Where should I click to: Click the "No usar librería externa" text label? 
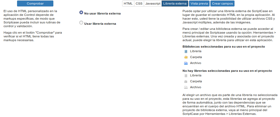tap(102, 13)
